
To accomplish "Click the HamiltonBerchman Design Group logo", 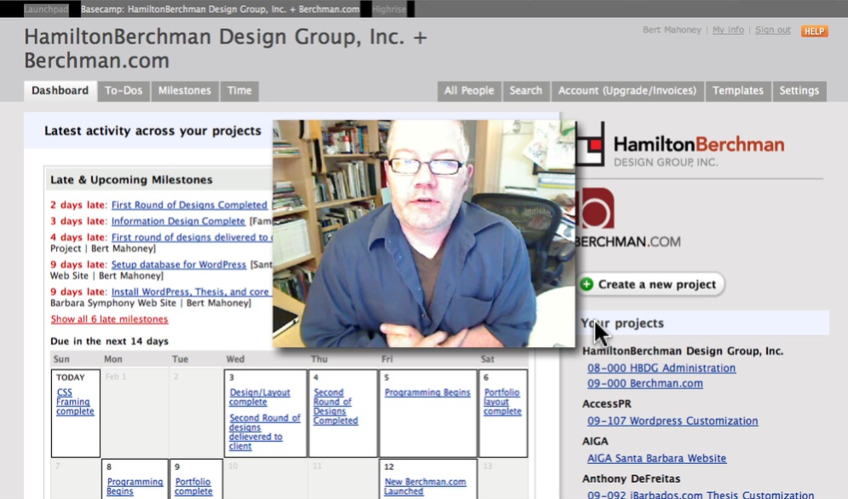I will coord(680,144).
